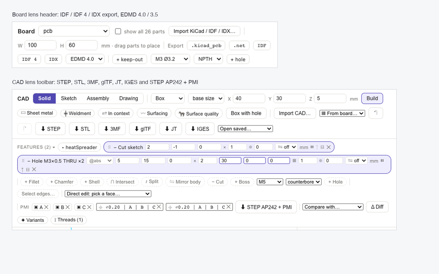Click the drag handle of Hole M3×0.5 row

point(23,160)
